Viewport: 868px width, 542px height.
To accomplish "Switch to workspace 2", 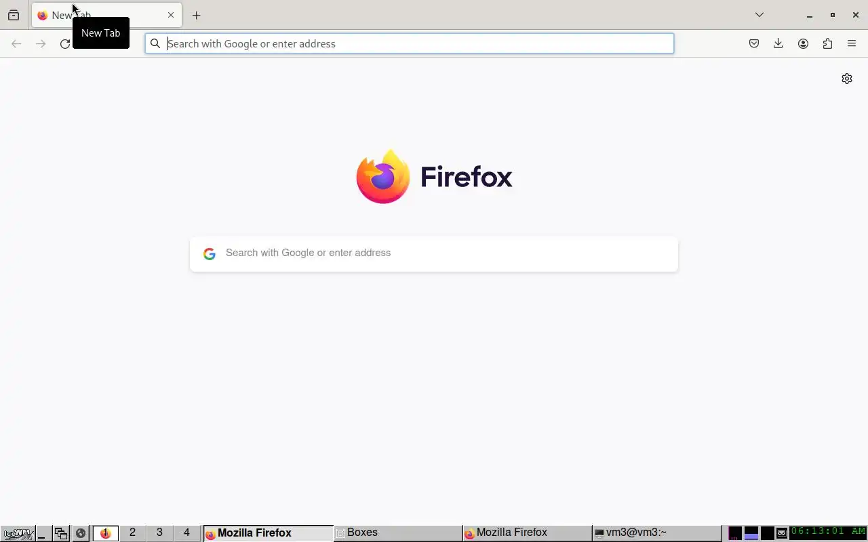I will pos(132,533).
